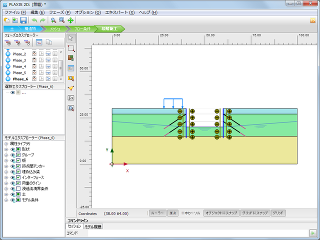Click the Save project icon
This screenshot has width=320, height=240.
pyautogui.click(x=23, y=20)
